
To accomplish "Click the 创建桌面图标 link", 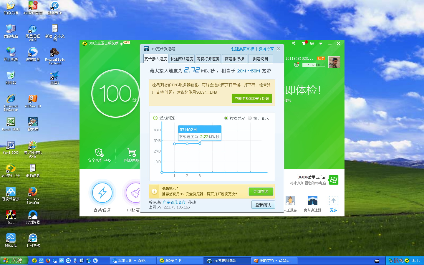I will [243, 49].
